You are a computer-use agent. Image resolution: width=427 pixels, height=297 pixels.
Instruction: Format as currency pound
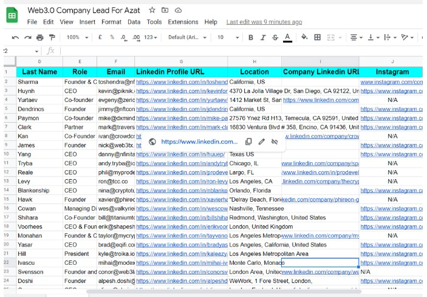tap(100, 37)
